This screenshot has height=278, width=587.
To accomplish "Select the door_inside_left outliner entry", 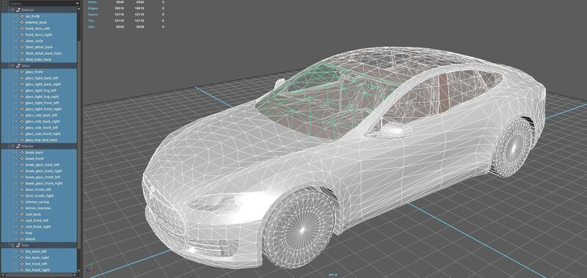I will (39, 190).
